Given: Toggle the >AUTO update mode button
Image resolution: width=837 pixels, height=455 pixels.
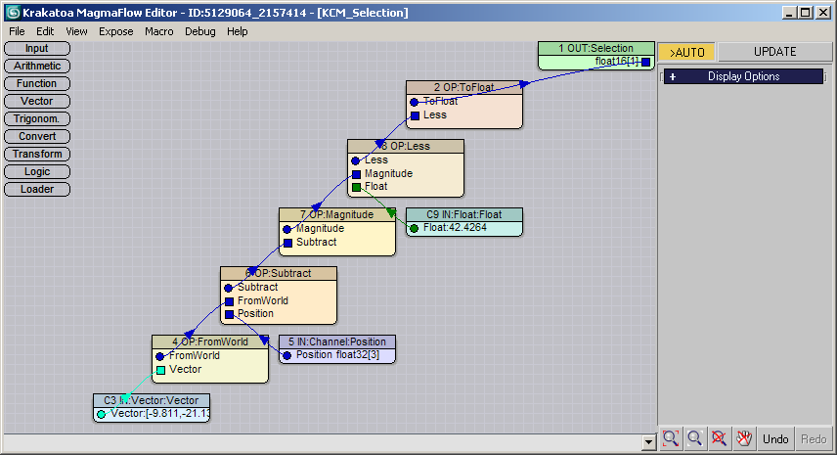Looking at the screenshot, I should pos(687,52).
